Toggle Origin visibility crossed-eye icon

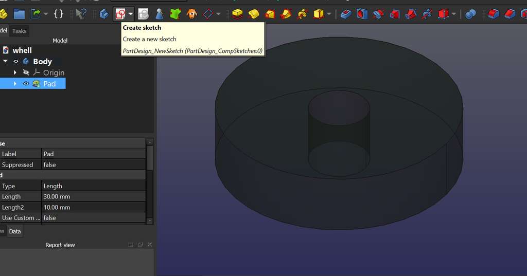tap(26, 72)
